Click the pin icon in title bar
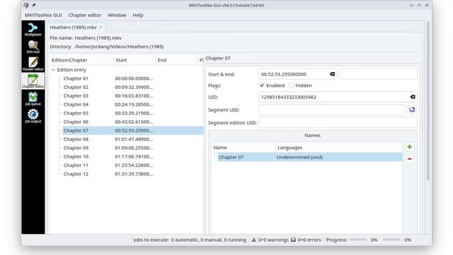This screenshot has height=255, width=453. click(34, 5)
